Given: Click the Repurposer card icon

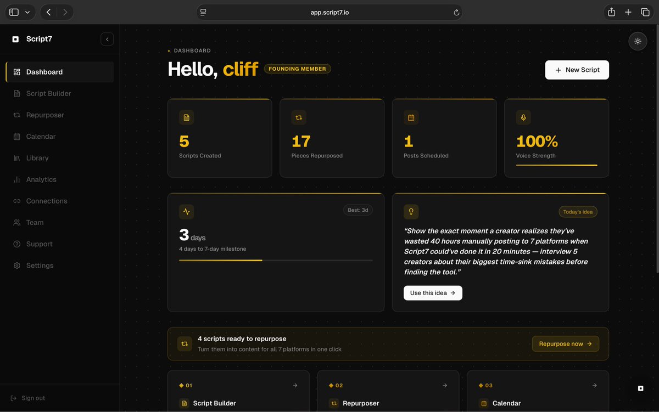Looking at the screenshot, I should [x=334, y=403].
